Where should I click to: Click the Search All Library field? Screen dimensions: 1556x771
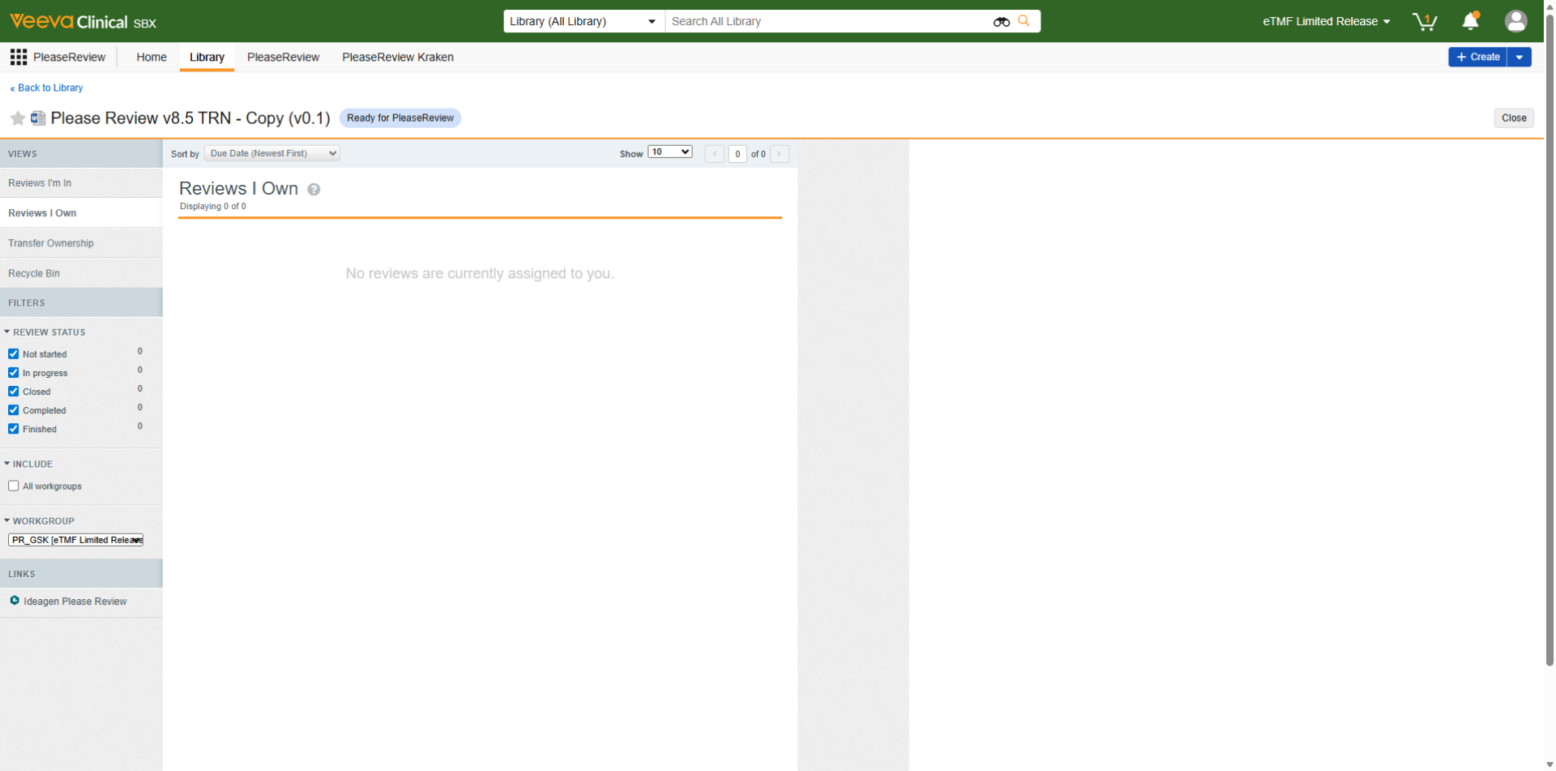(827, 21)
